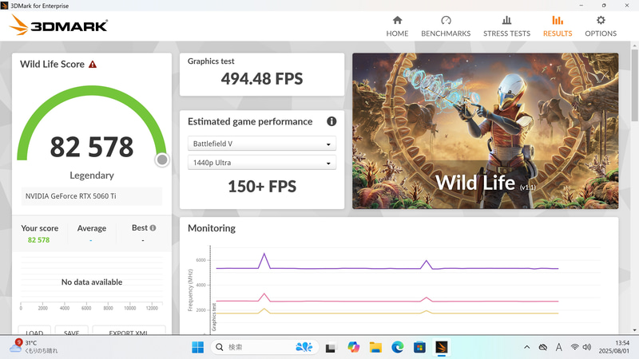The height and width of the screenshot is (359, 639).
Task: Click the LOAD button
Action: 34,331
